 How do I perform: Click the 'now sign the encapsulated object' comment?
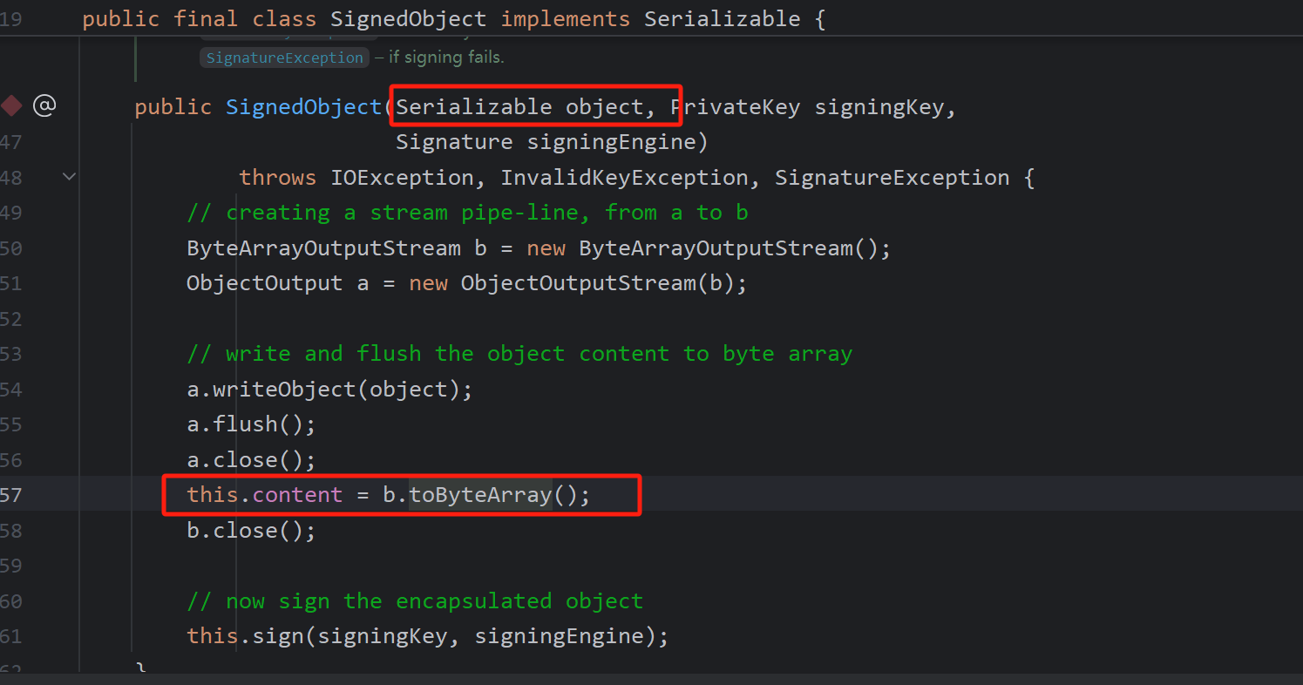pos(415,601)
